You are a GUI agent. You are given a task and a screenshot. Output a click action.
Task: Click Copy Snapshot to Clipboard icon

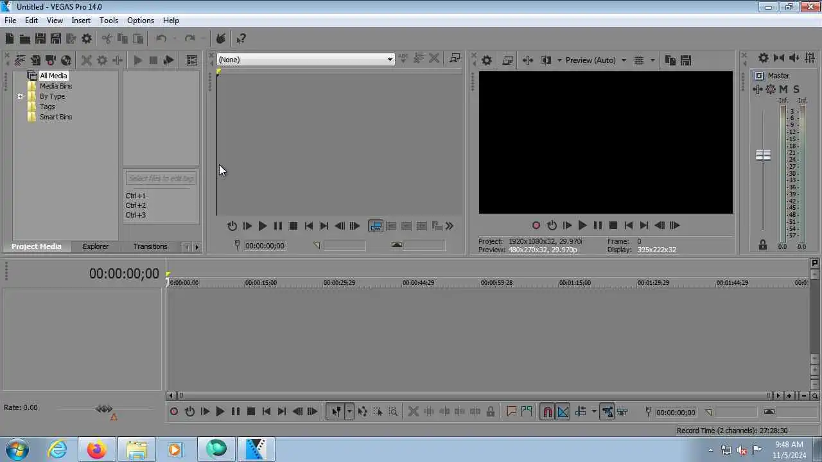coord(670,60)
